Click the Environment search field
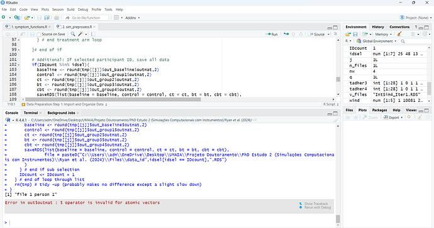 (415, 41)
